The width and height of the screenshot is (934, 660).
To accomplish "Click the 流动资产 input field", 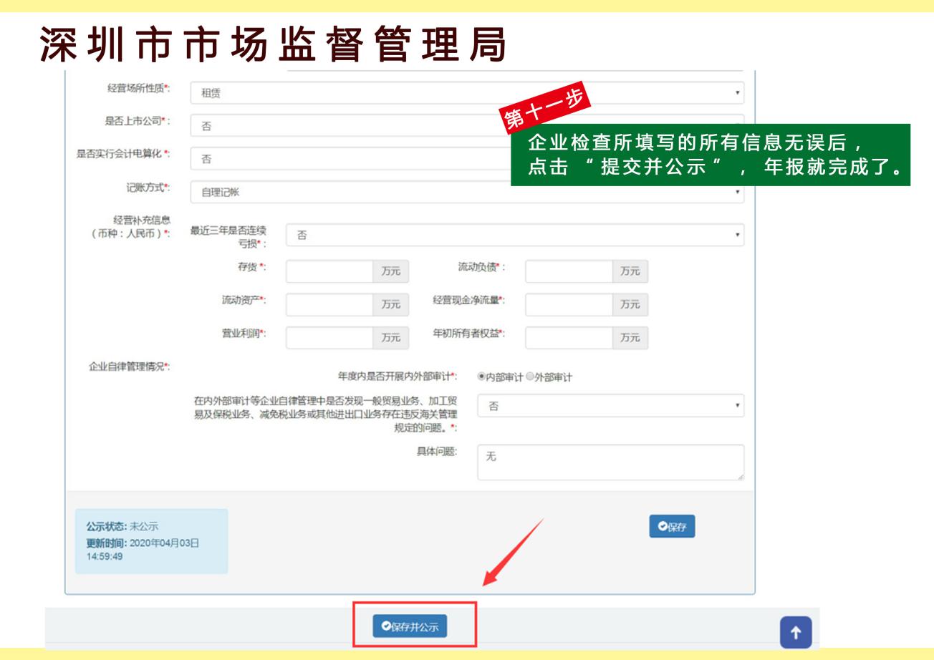I will (329, 304).
